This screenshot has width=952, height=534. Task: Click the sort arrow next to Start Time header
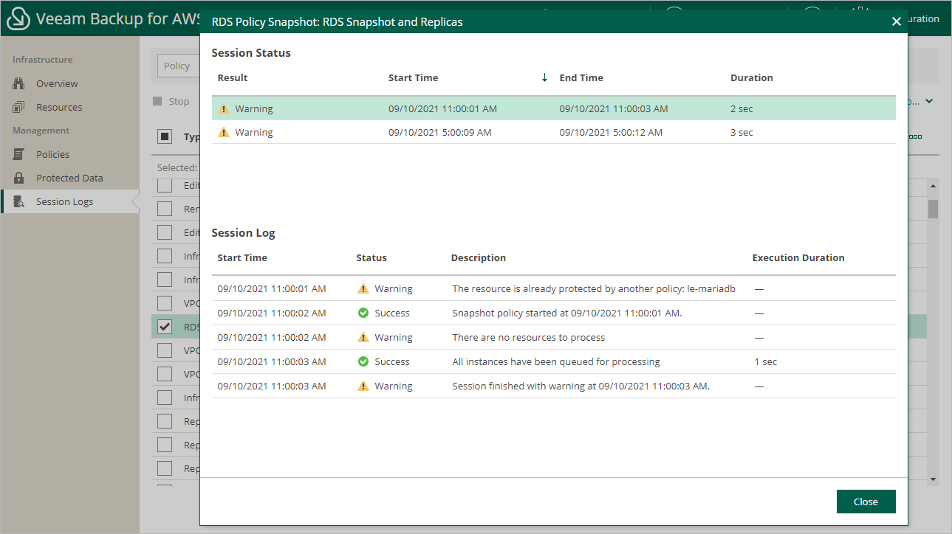pyautogui.click(x=544, y=77)
